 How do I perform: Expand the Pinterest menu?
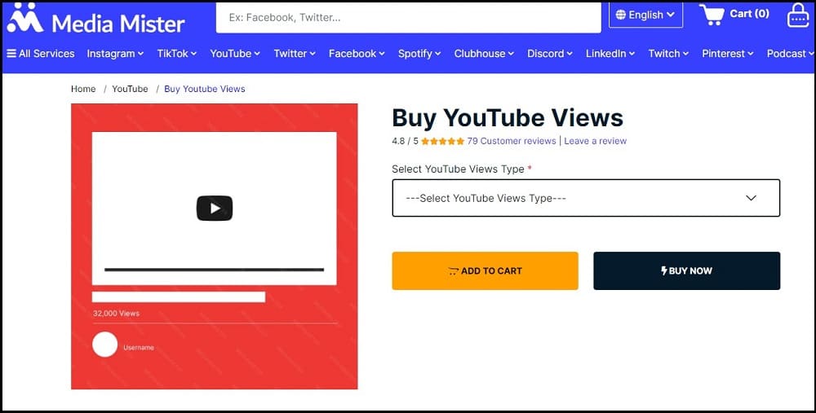pyautogui.click(x=728, y=54)
